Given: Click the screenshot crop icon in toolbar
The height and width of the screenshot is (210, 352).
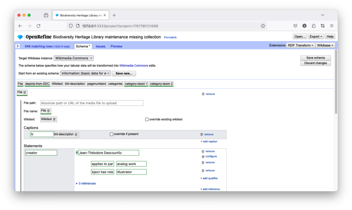Looking at the screenshot, I should pyautogui.click(x=323, y=26).
